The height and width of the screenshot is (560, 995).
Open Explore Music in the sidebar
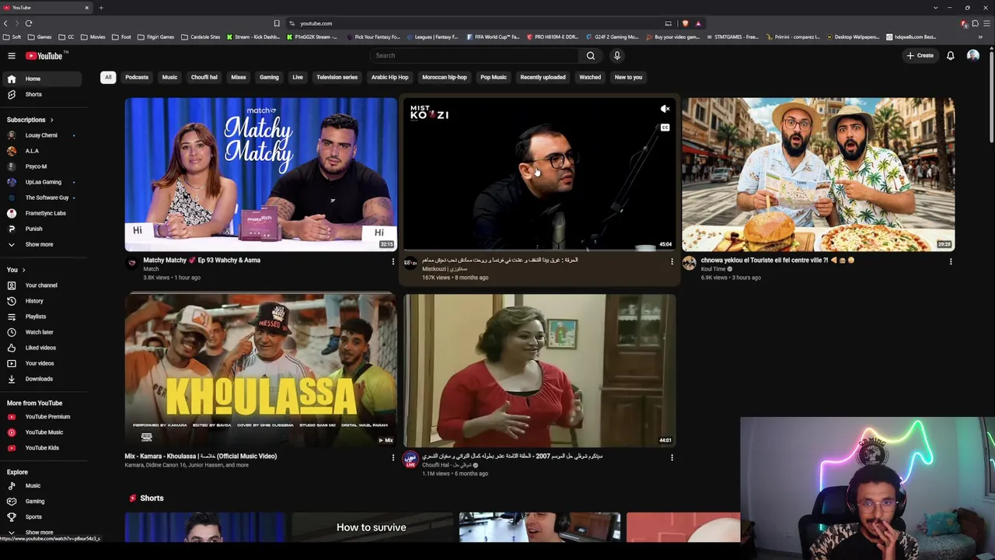click(x=41, y=485)
